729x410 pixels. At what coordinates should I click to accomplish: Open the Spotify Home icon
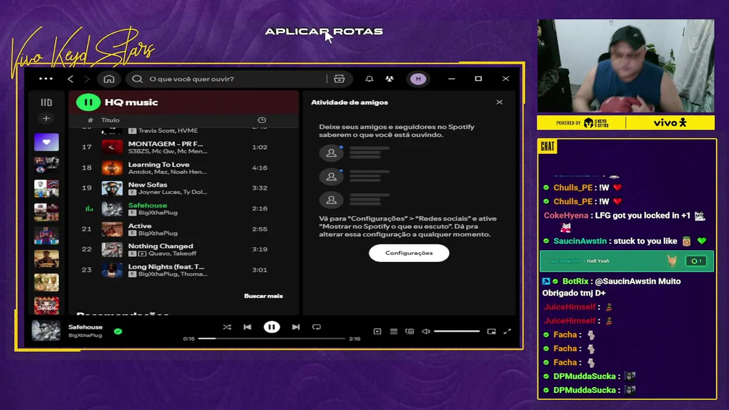pos(109,79)
